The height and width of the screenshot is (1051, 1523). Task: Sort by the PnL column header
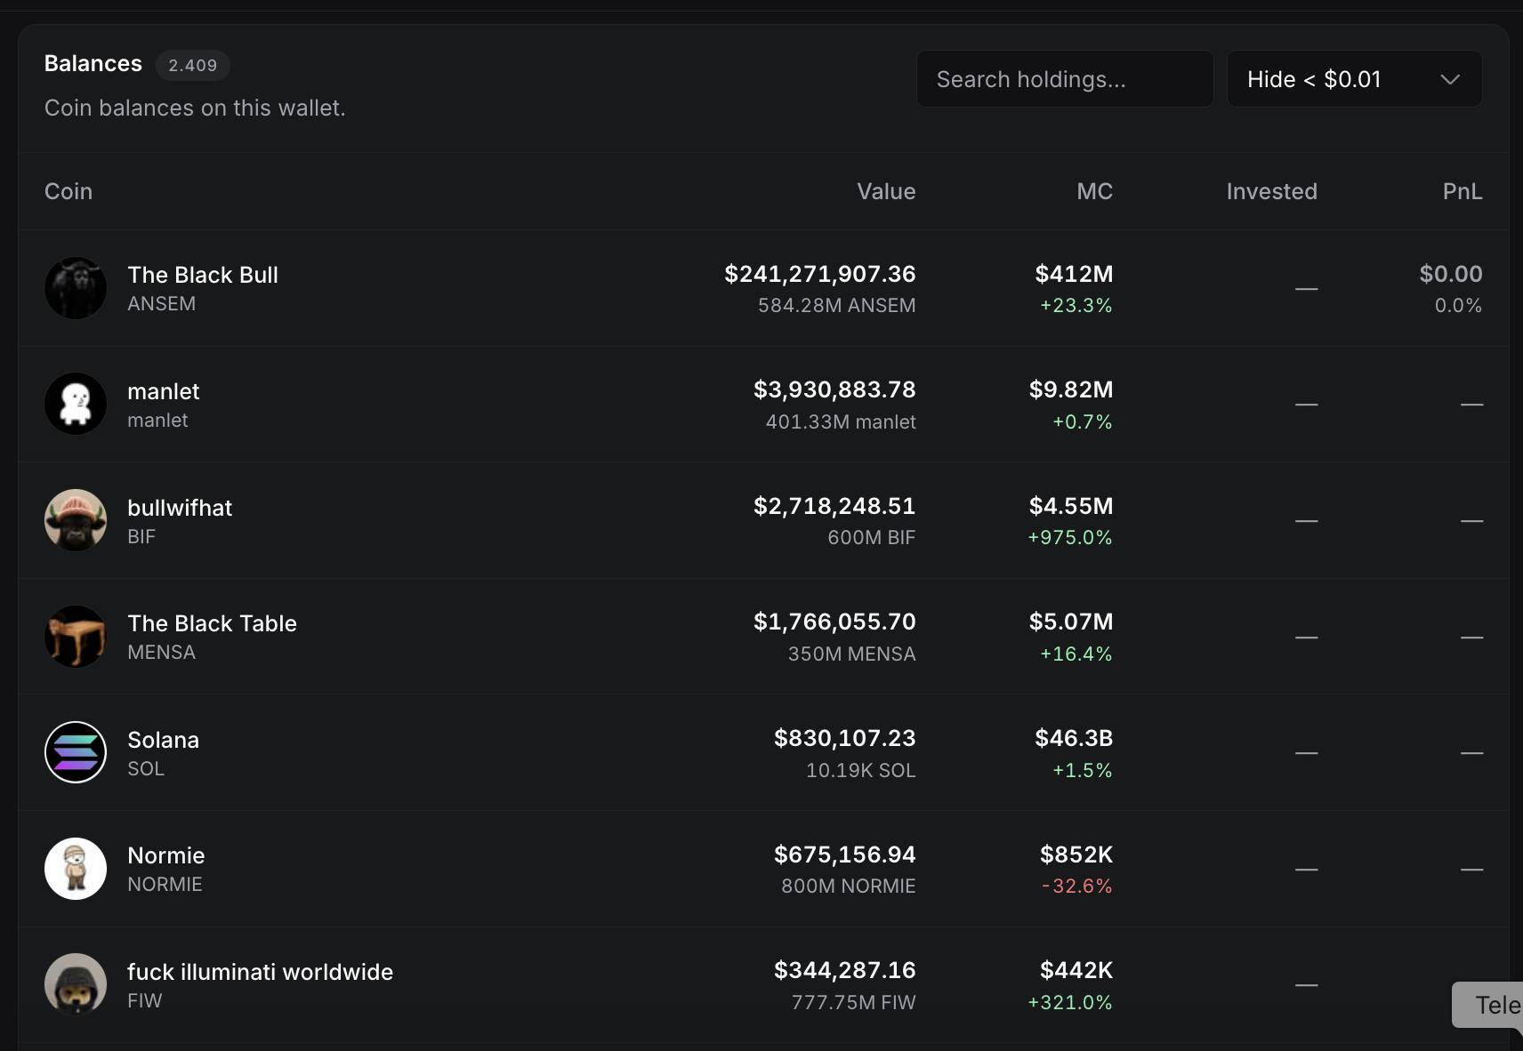pos(1462,191)
